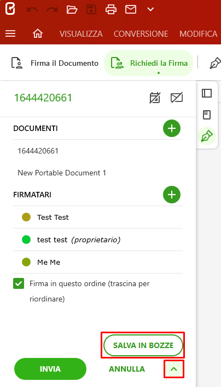221x387 pixels.
Task: Click the open folder icon
Action: [x=72, y=10]
